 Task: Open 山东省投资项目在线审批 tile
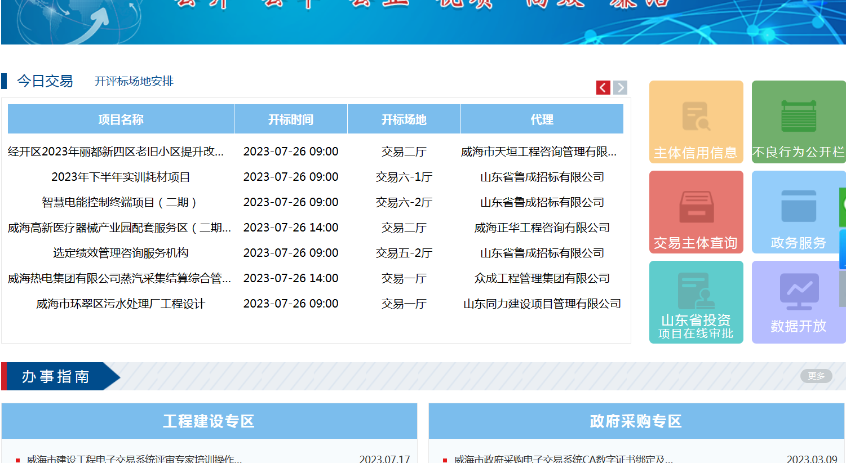696,302
